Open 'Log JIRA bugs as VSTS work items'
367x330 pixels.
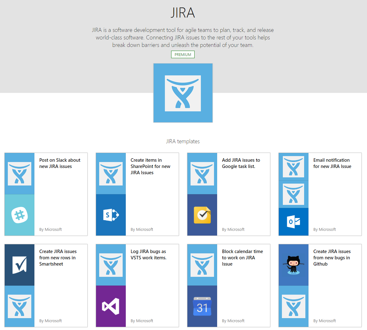click(x=148, y=255)
